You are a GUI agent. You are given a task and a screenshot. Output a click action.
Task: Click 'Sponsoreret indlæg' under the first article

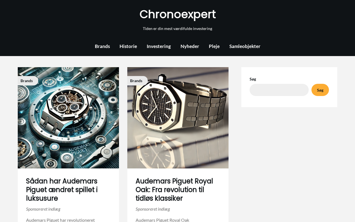tap(43, 209)
